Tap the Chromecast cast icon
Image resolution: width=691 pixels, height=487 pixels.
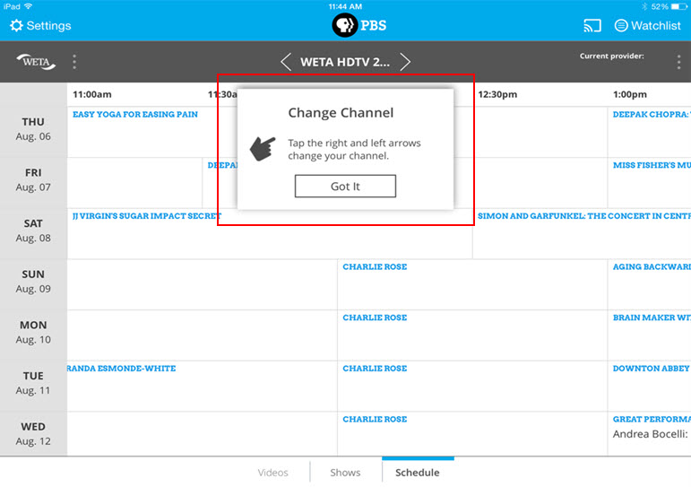pyautogui.click(x=592, y=26)
